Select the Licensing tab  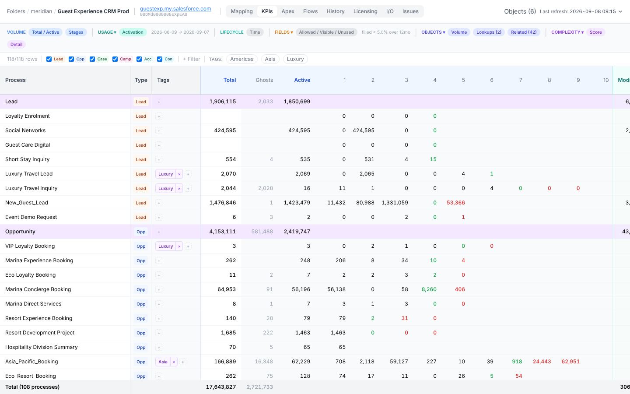pyautogui.click(x=365, y=11)
